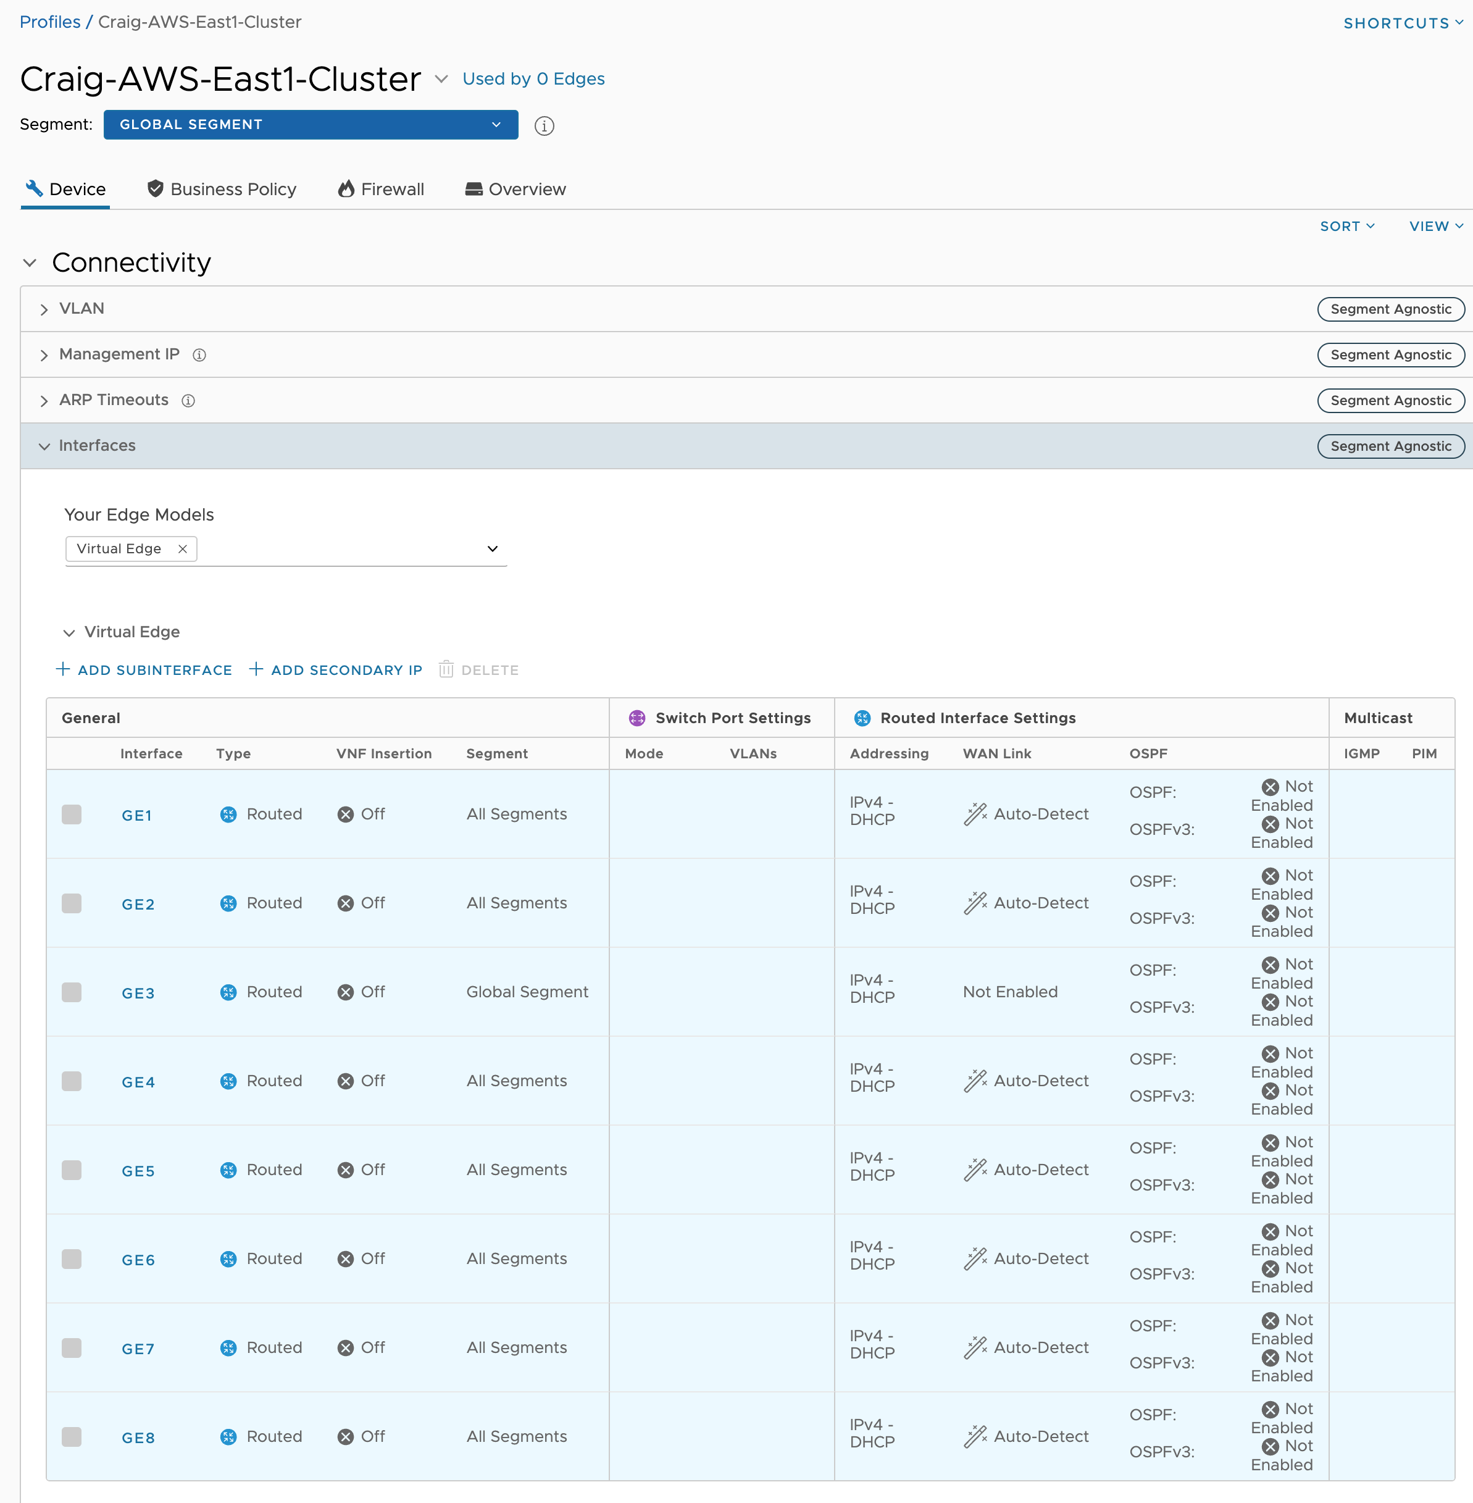Click the VNF Off icon in GE7 row
The width and height of the screenshot is (1473, 1503).
point(346,1348)
